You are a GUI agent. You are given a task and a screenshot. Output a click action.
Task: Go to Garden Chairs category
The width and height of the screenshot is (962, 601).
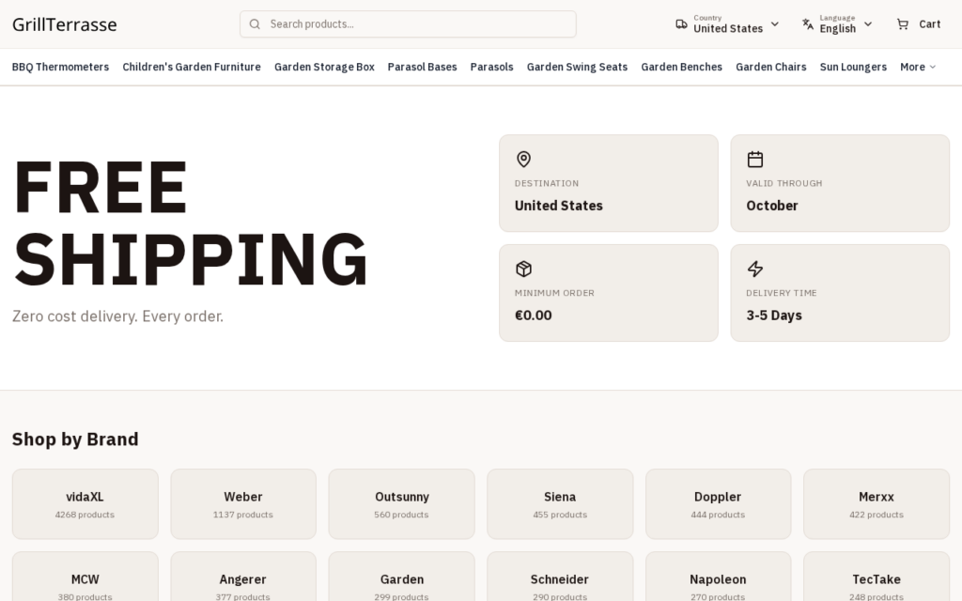click(771, 67)
